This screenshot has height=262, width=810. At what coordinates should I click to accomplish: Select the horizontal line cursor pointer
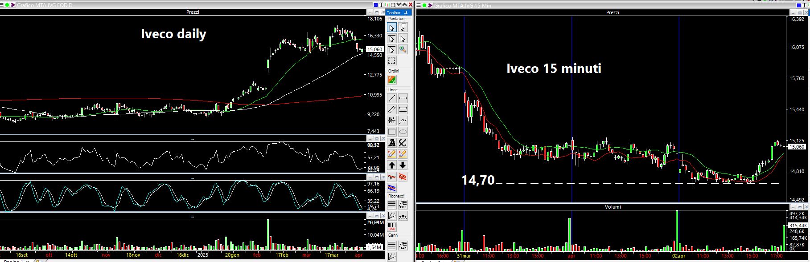click(x=391, y=39)
